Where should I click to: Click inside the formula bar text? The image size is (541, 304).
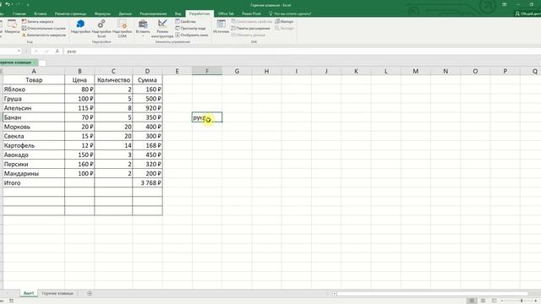(302, 51)
